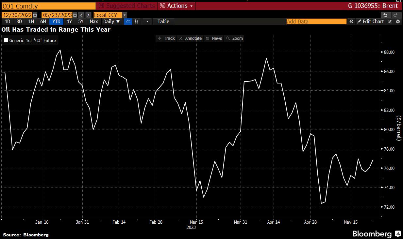The image size is (403, 239).
Task: Select the candlestick chart type icon
Action: tap(137, 22)
